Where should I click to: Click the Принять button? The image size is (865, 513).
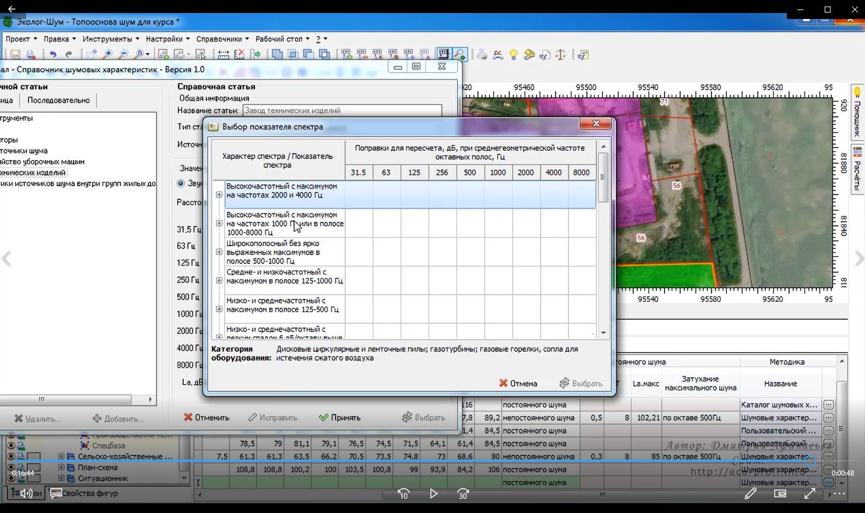click(340, 418)
